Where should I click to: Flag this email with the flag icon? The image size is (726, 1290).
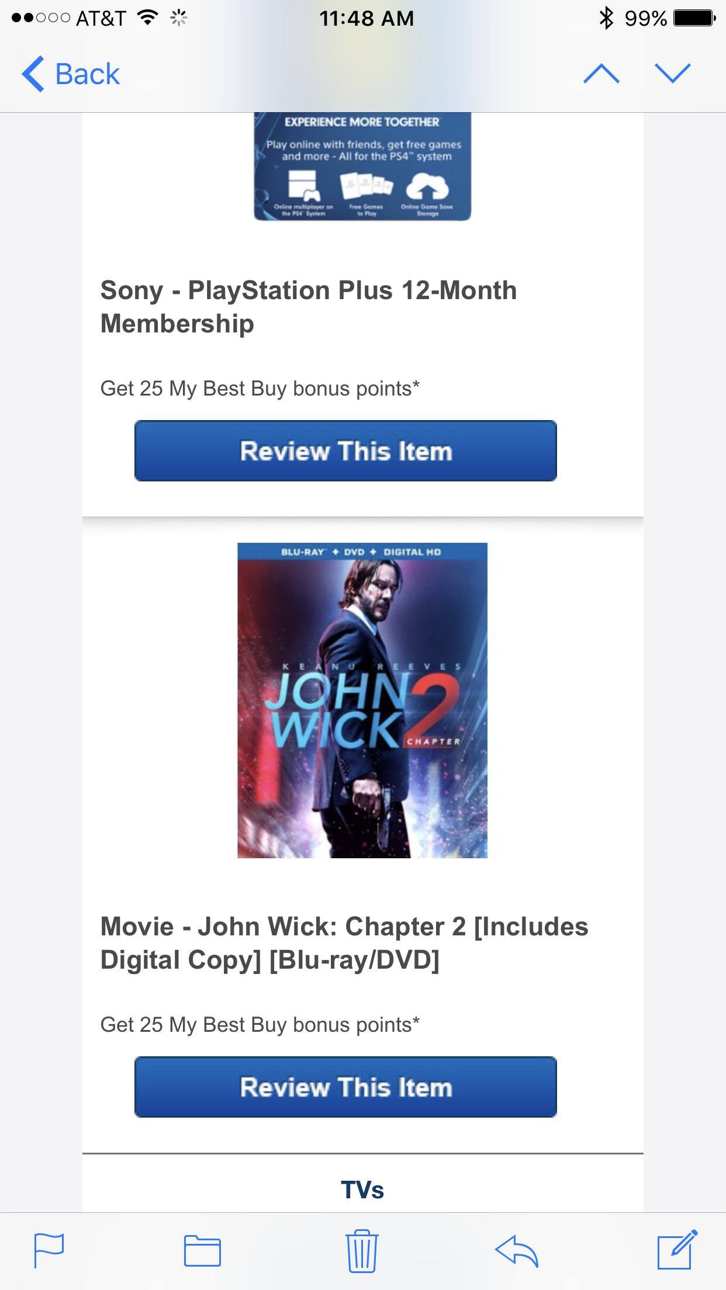(x=49, y=1250)
